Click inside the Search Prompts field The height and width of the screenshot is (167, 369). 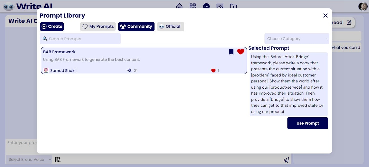pyautogui.click(x=80, y=39)
